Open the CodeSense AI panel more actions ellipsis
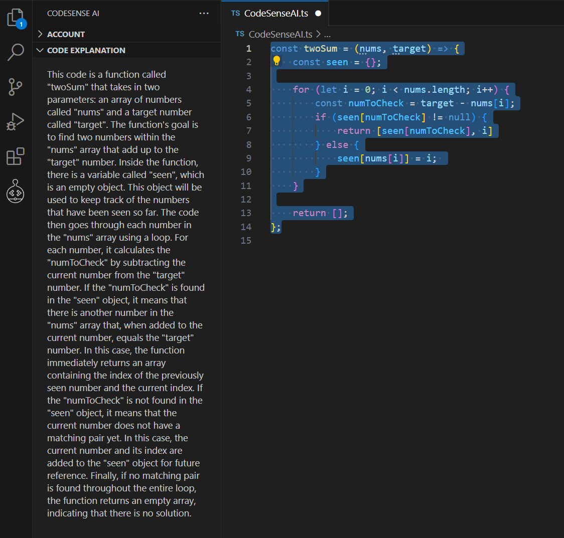 click(204, 14)
